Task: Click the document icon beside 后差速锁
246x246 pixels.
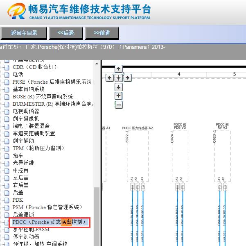Action: [7, 215]
